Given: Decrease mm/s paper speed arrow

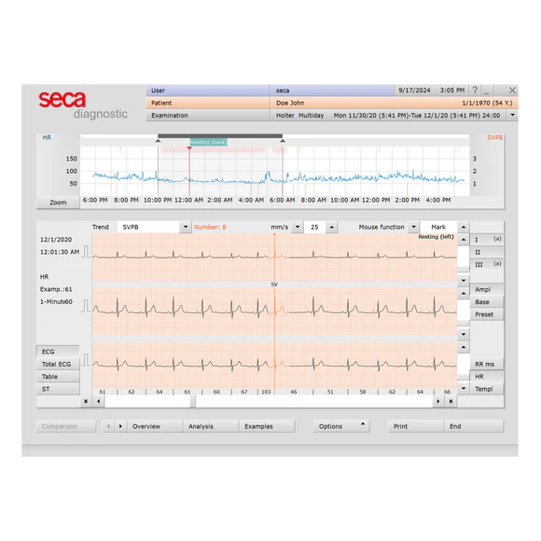Looking at the screenshot, I should pyautogui.click(x=298, y=227).
